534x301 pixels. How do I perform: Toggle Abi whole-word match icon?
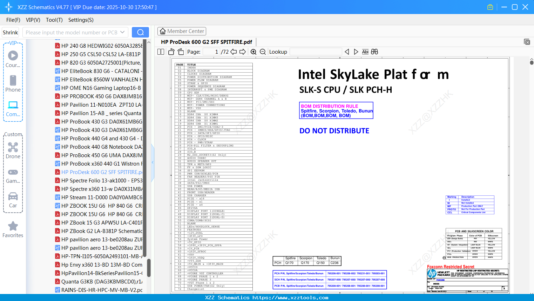coord(365,52)
